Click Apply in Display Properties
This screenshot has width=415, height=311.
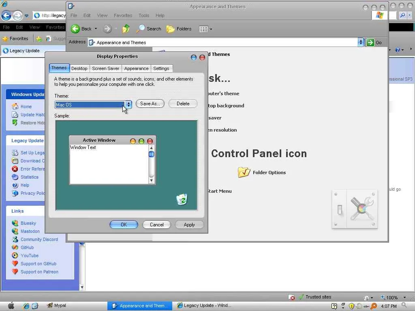[x=189, y=224]
